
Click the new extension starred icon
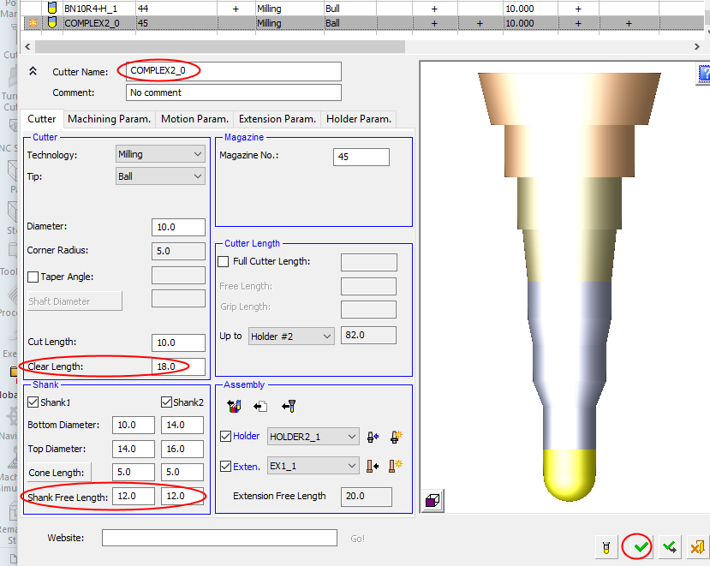(x=396, y=466)
